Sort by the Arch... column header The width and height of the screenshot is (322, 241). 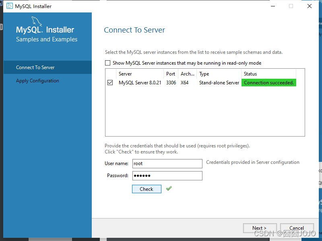pyautogui.click(x=188, y=74)
